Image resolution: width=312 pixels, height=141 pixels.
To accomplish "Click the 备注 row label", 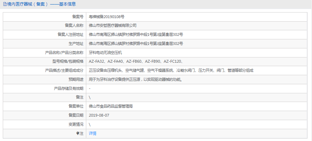I will (80, 97).
